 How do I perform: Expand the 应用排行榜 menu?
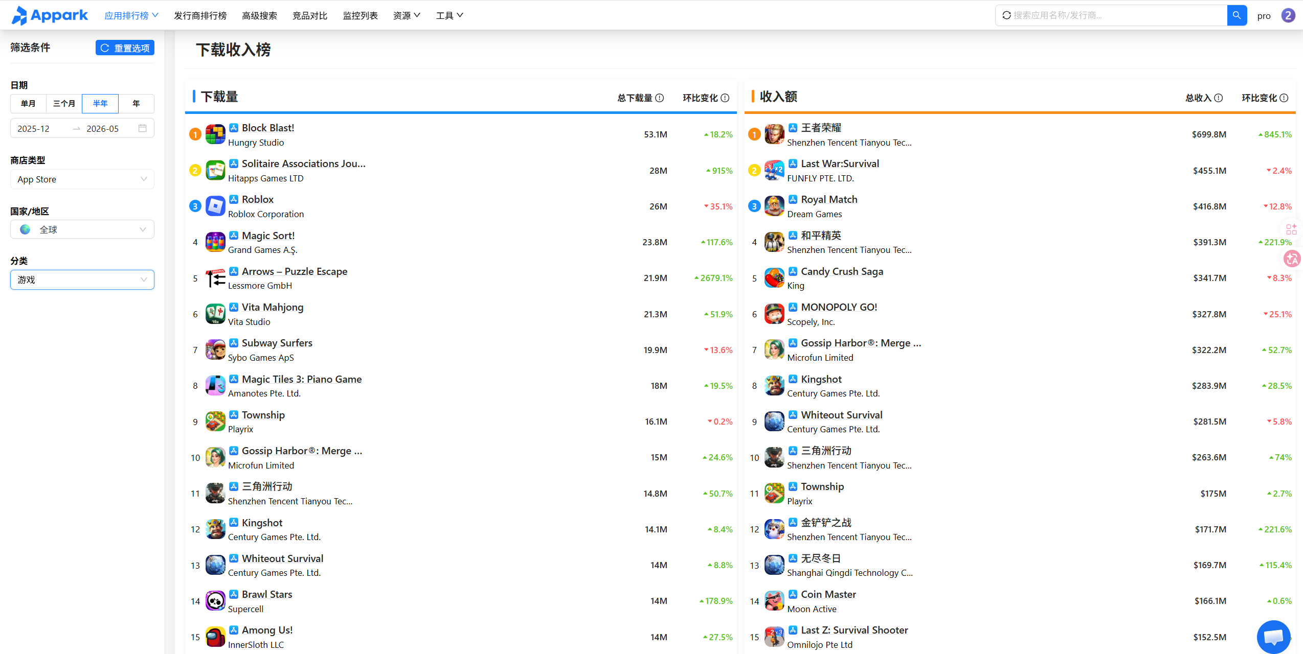[131, 15]
